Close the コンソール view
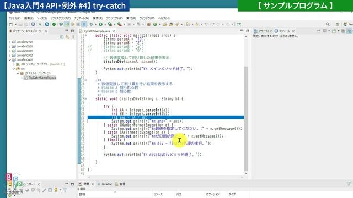The width and height of the screenshot is (353, 198). click(x=293, y=31)
